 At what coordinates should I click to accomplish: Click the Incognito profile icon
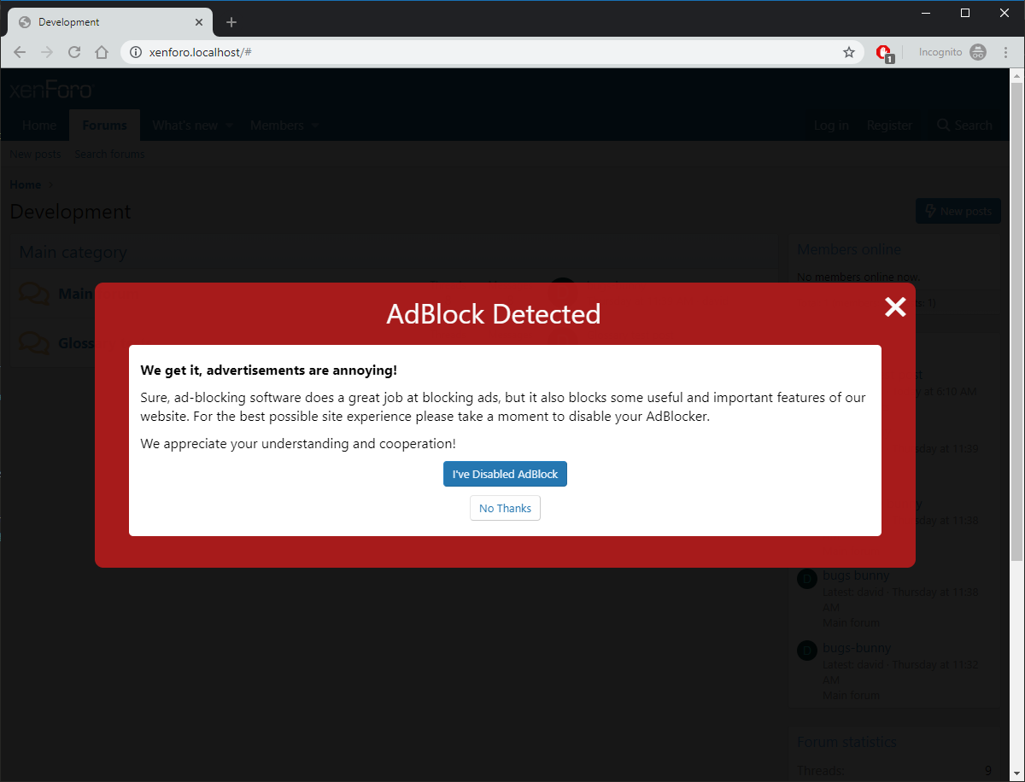[x=978, y=52]
